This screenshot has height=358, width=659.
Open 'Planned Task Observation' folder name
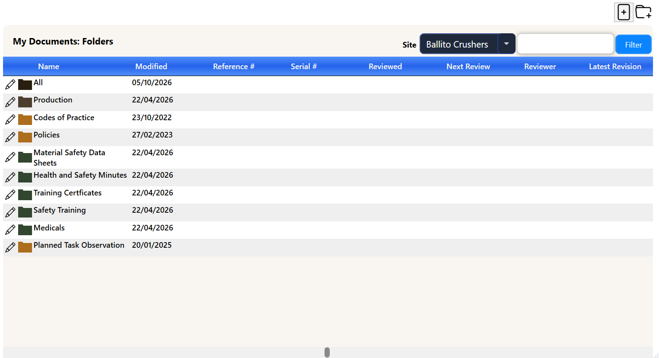point(79,245)
